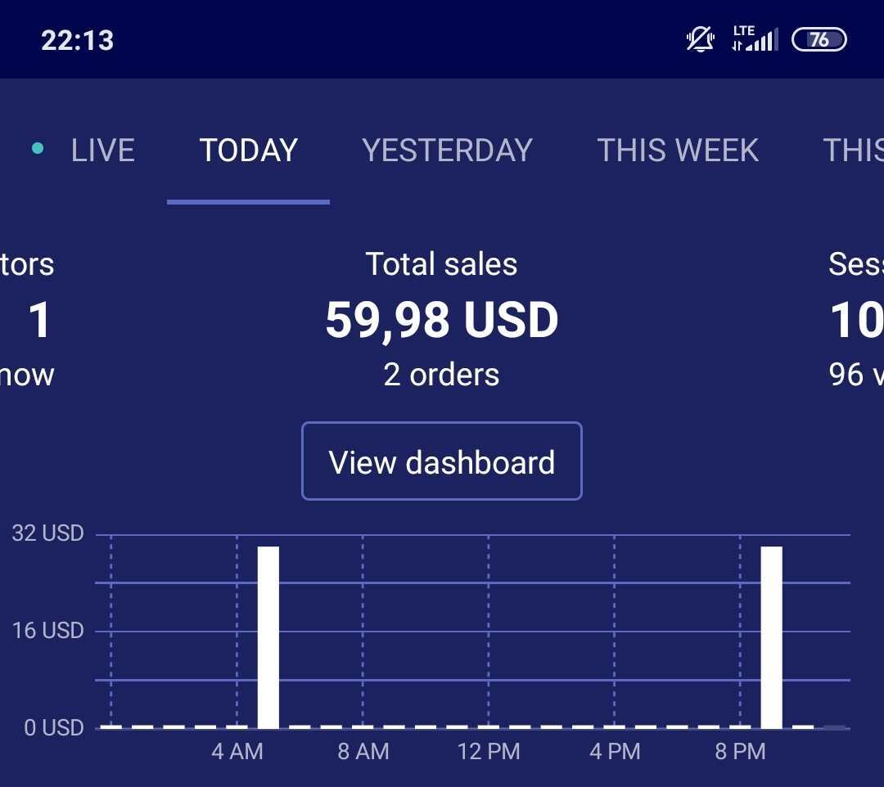Tap the visitors now card on left edge
The width and height of the screenshot is (884, 787).
29,319
